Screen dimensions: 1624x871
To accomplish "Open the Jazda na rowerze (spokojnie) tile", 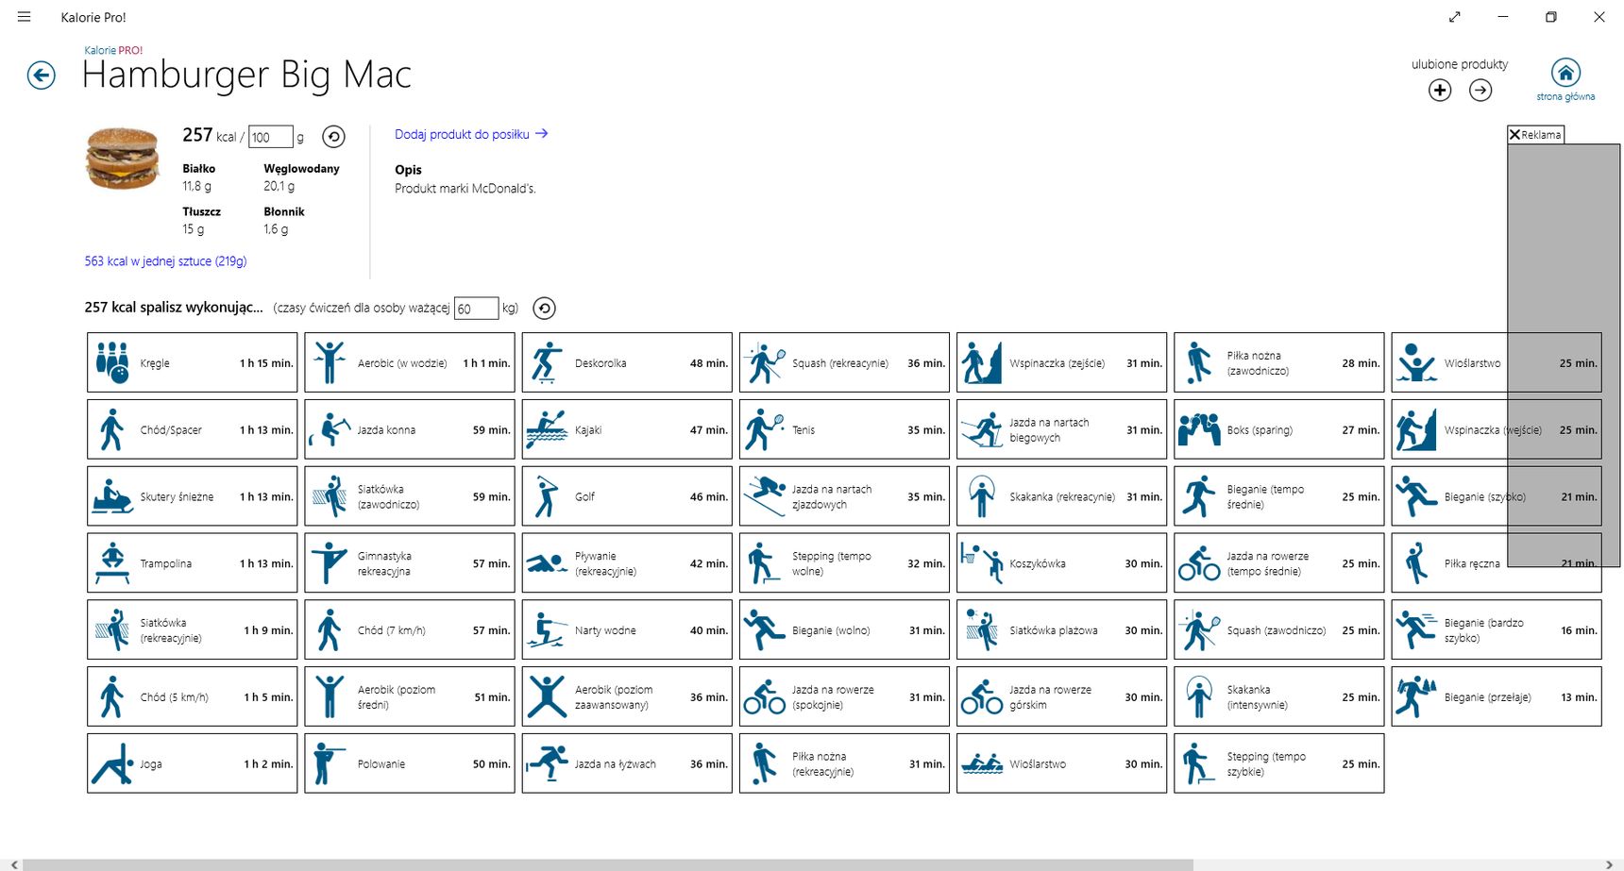I will [844, 697].
